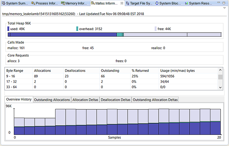229x146 pixels.
Task: Click the Outstanding column header
Action: (x=110, y=71)
